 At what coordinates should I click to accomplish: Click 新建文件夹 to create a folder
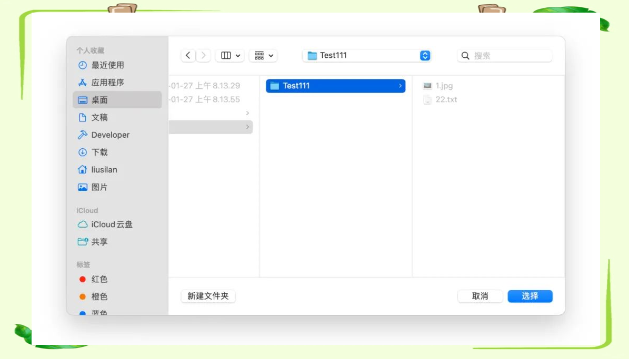click(208, 296)
